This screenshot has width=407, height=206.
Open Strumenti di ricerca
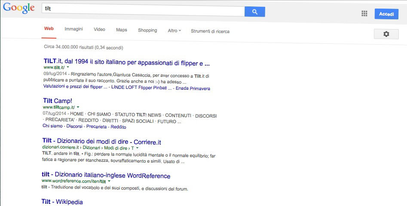click(210, 31)
